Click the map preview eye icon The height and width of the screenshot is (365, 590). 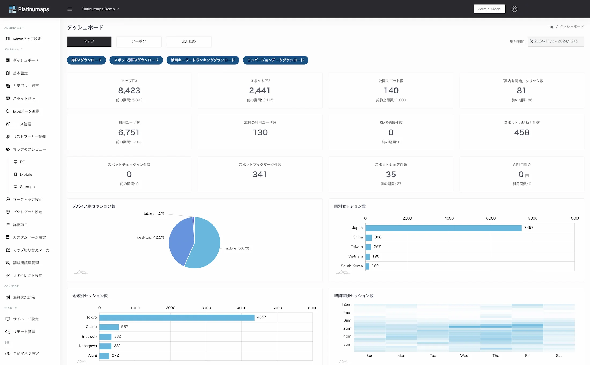(x=8, y=149)
